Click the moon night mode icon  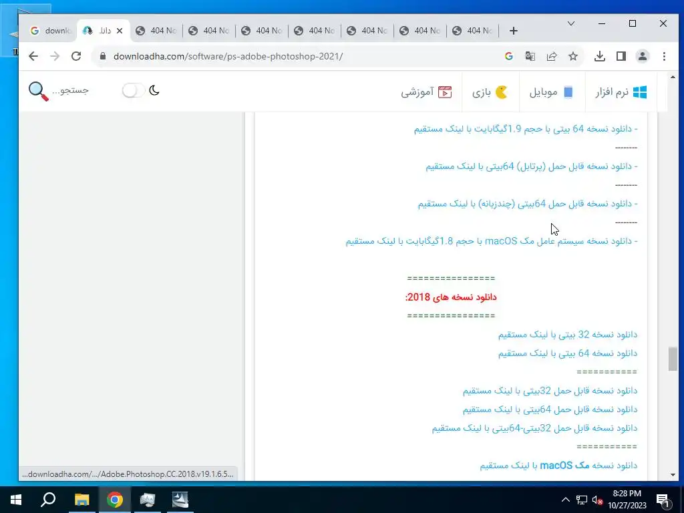point(154,90)
